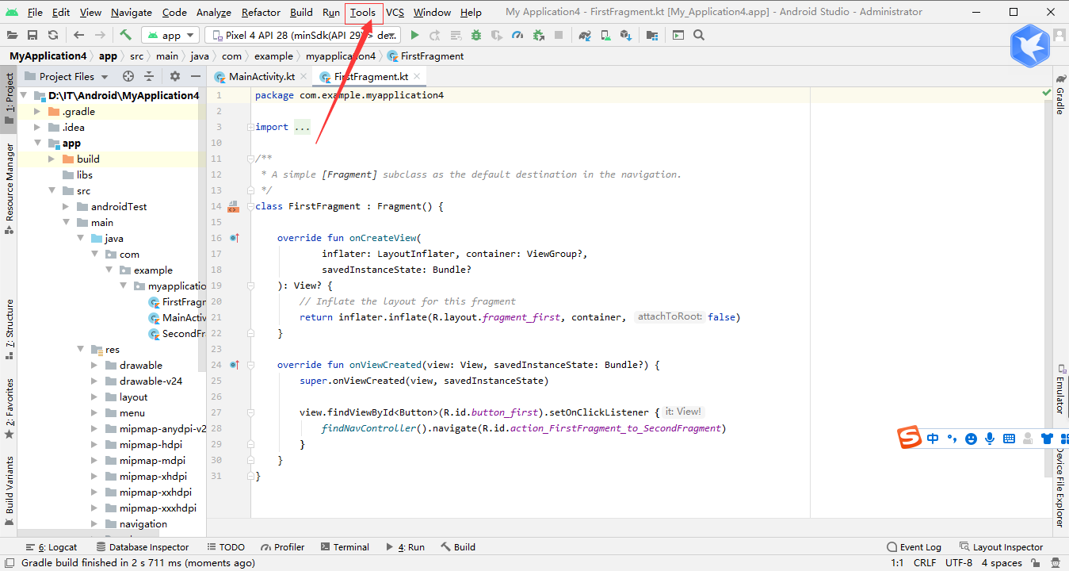Open the Refactor menu
The image size is (1069, 571).
point(261,12)
